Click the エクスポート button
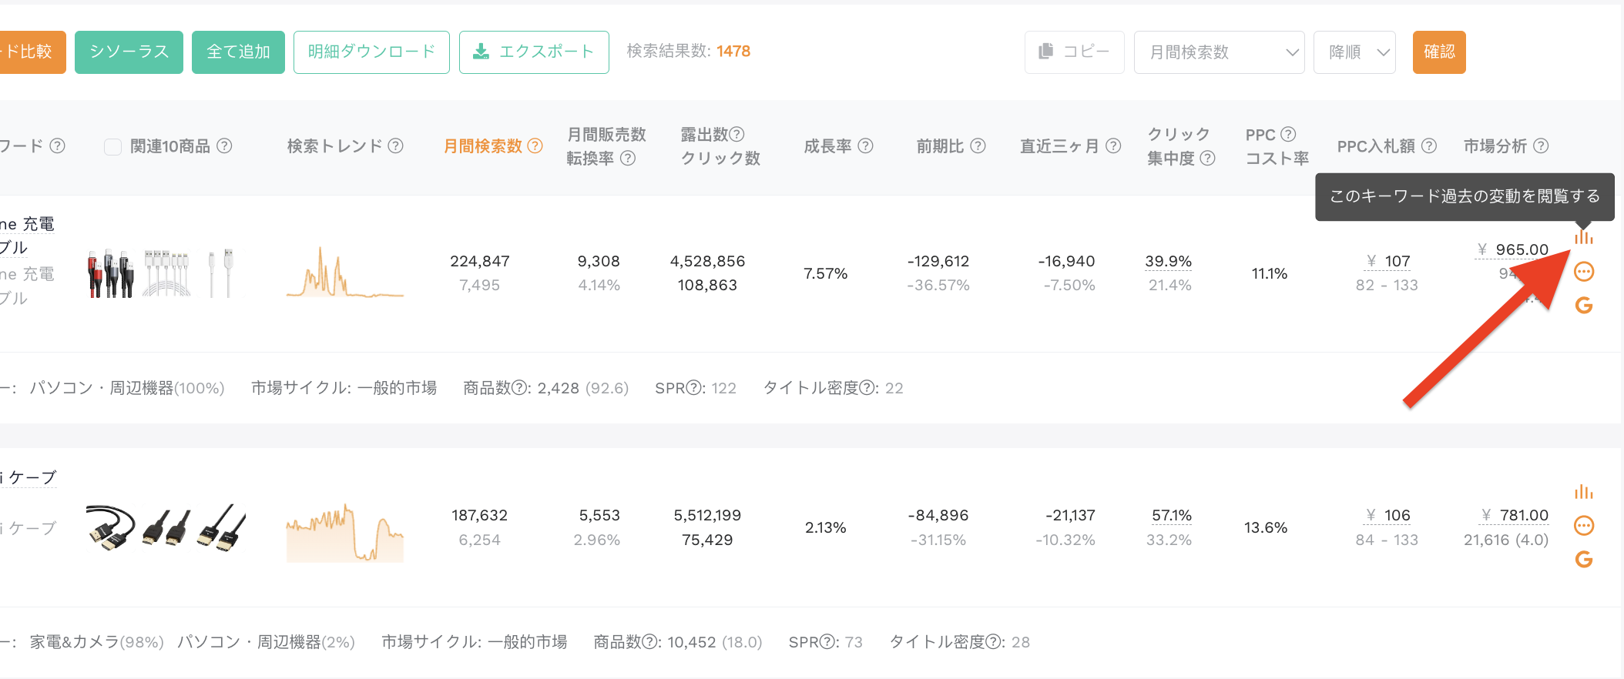1624x679 pixels. 534,52
